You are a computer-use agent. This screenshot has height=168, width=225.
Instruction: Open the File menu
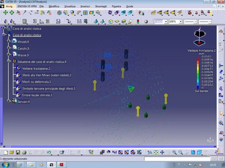pos(42,6)
